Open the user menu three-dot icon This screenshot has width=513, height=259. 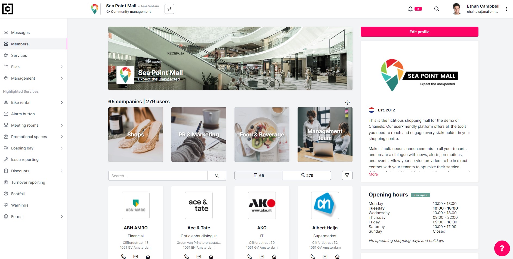point(506,9)
